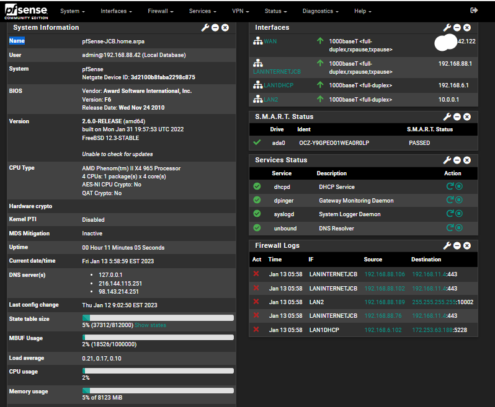Restart the dhcpd service
The image size is (495, 407).
450,186
